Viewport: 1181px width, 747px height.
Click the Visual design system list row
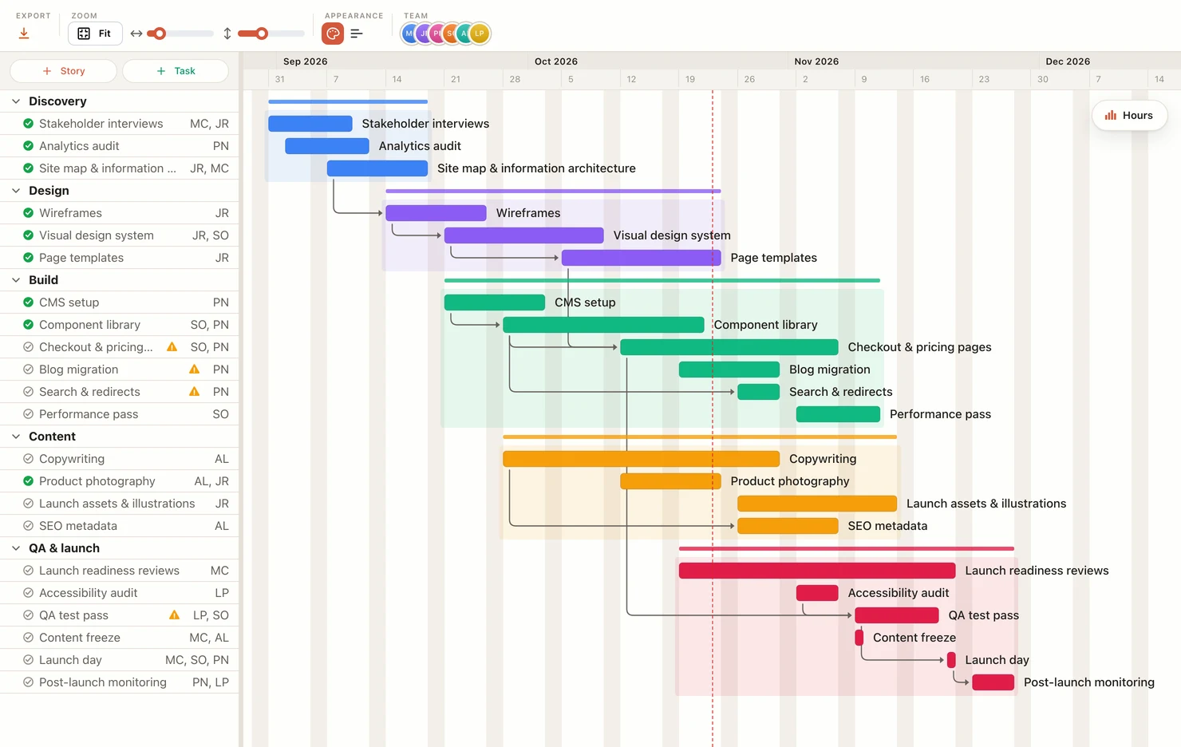120,235
